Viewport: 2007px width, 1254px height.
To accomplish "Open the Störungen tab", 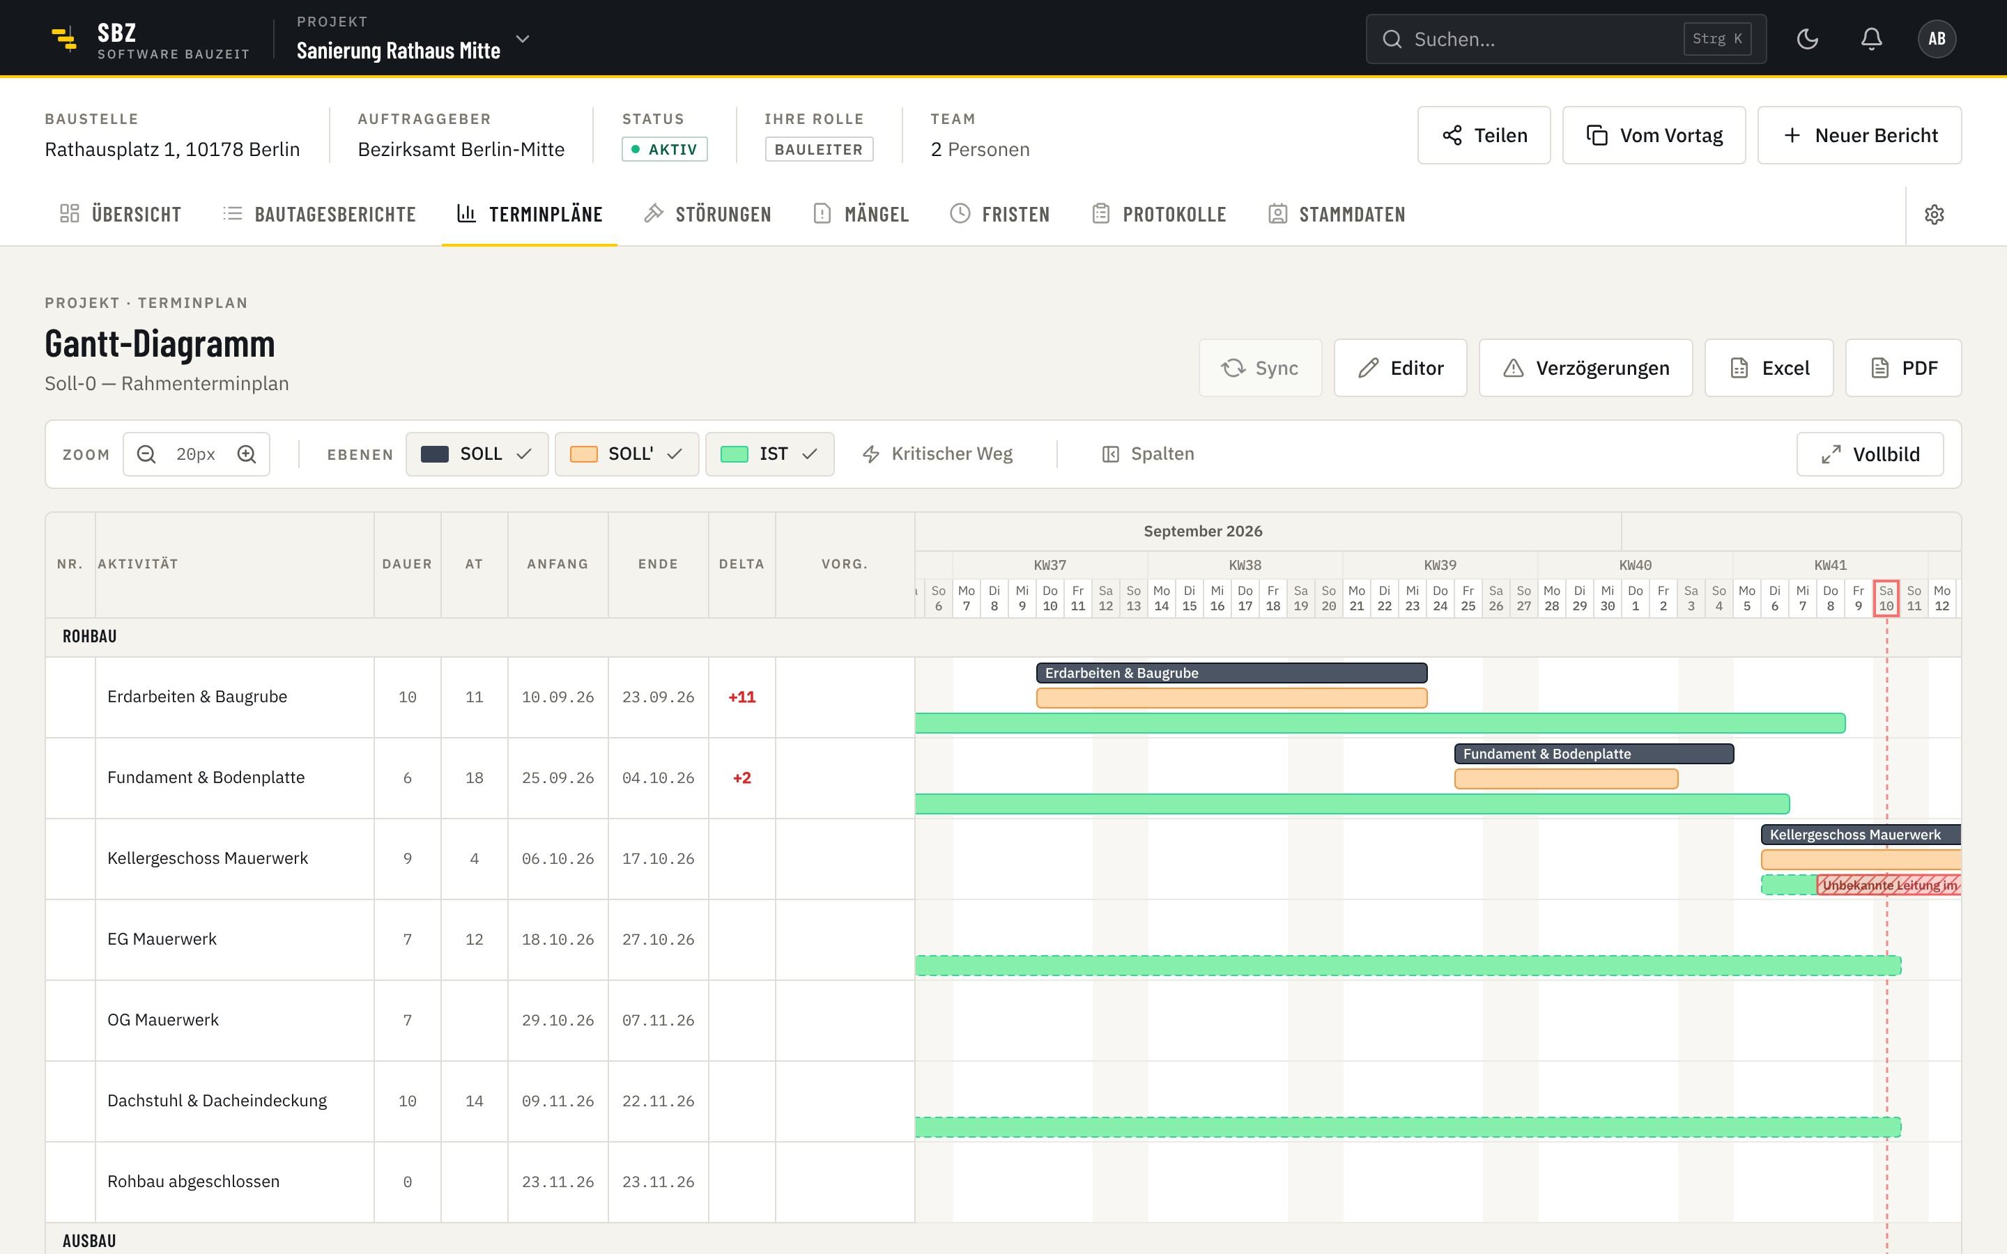I will 707,214.
